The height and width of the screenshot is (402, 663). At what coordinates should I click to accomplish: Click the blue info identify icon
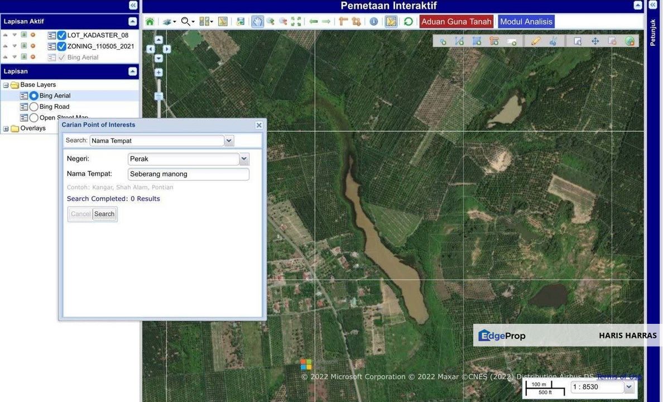point(374,22)
